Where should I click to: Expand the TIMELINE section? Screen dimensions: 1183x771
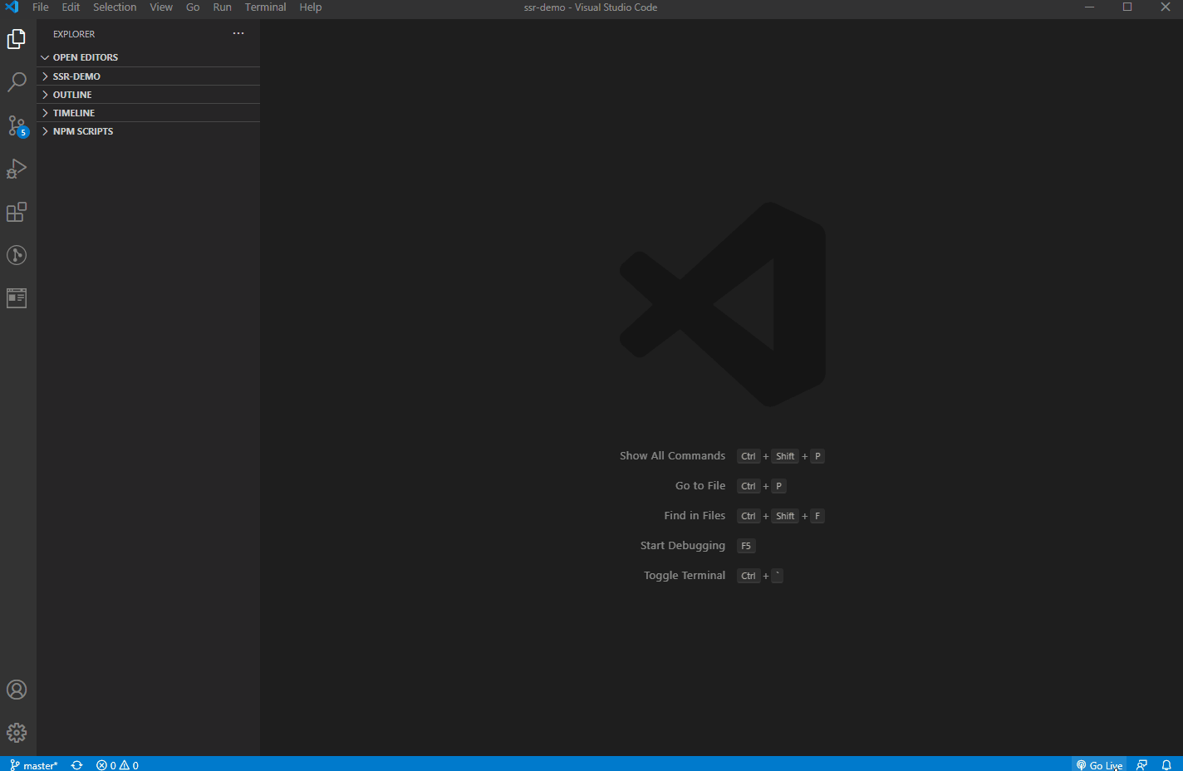pos(148,113)
